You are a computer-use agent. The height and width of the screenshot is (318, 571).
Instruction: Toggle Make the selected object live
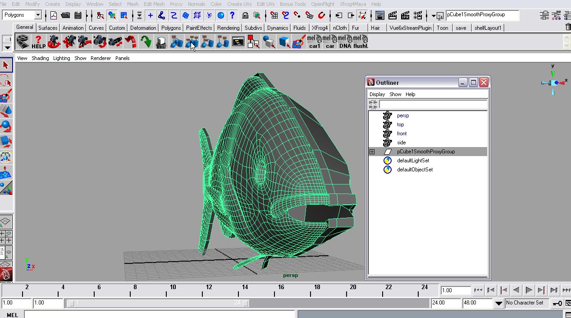(x=321, y=15)
